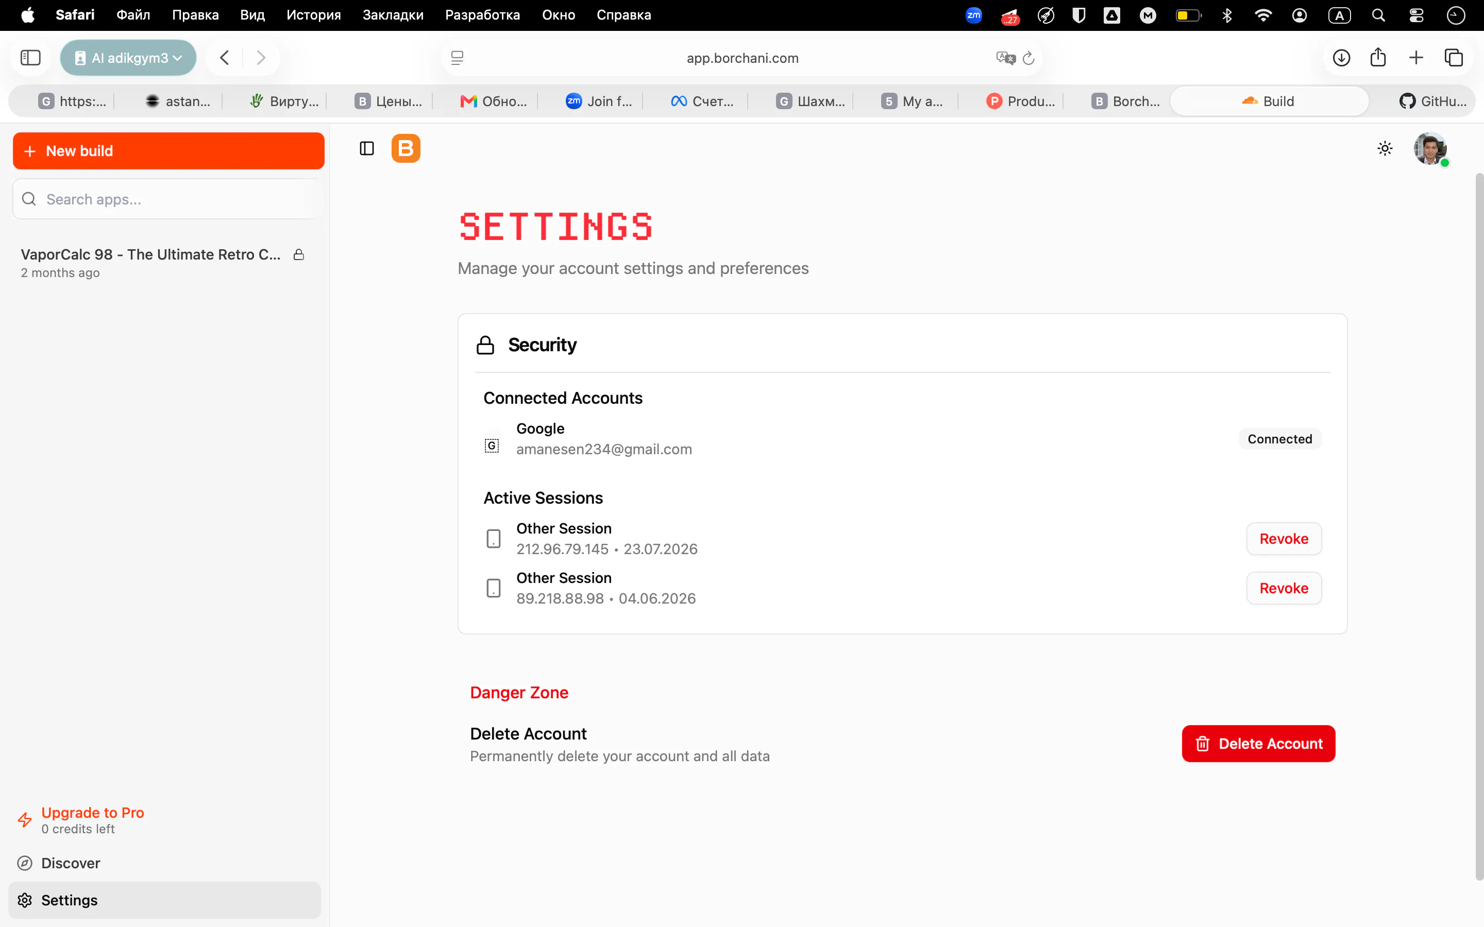Reload the page with the refresh icon
This screenshot has width=1484, height=927.
(x=1029, y=58)
